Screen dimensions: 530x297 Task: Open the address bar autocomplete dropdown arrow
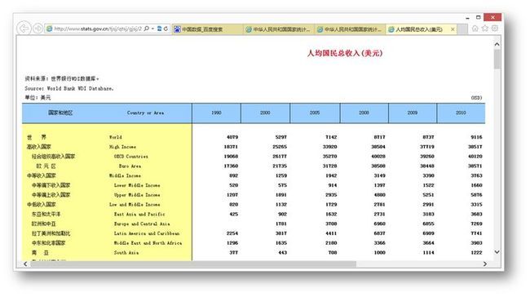click(152, 29)
